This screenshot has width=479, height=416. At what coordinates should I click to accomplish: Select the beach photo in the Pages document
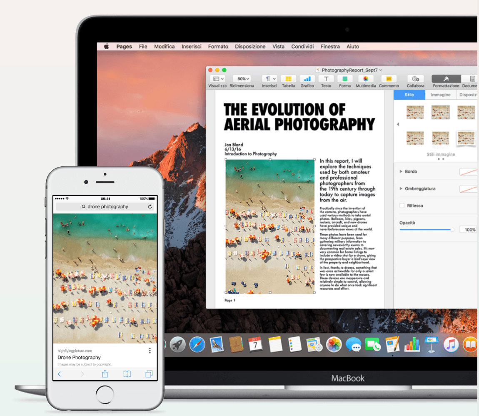point(270,226)
